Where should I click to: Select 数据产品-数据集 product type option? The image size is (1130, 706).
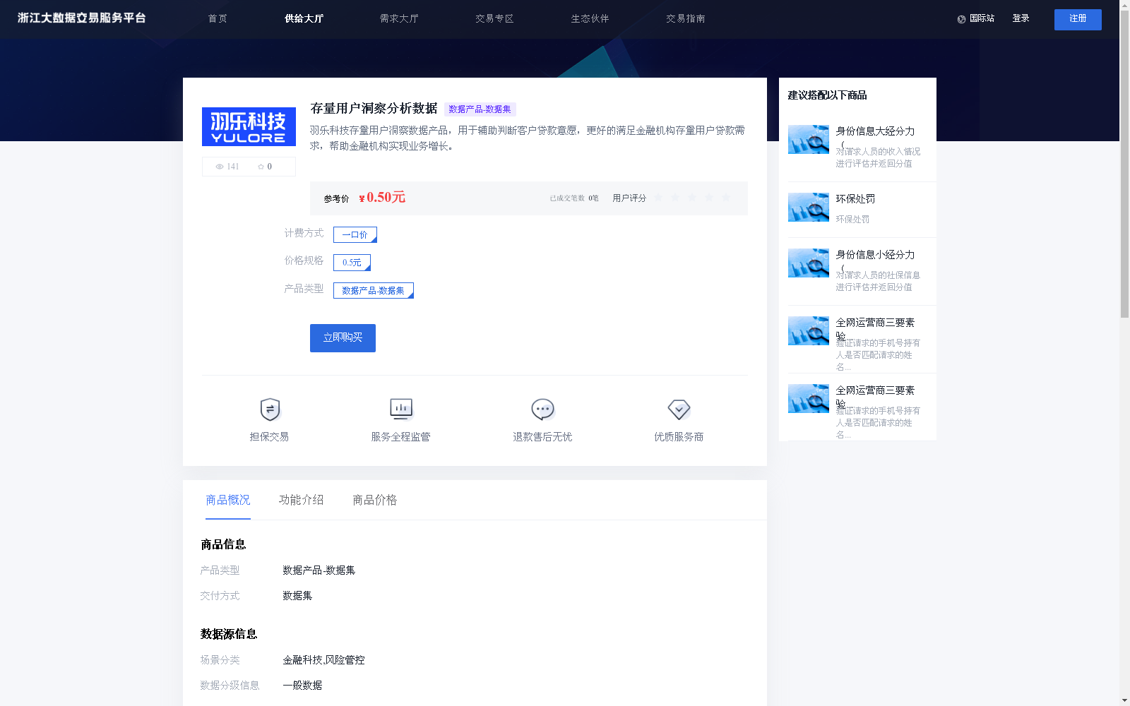[x=374, y=291]
